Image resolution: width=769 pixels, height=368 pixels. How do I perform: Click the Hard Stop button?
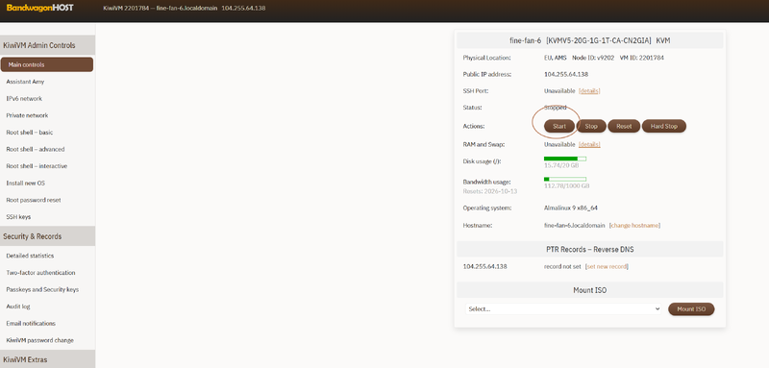[663, 126]
